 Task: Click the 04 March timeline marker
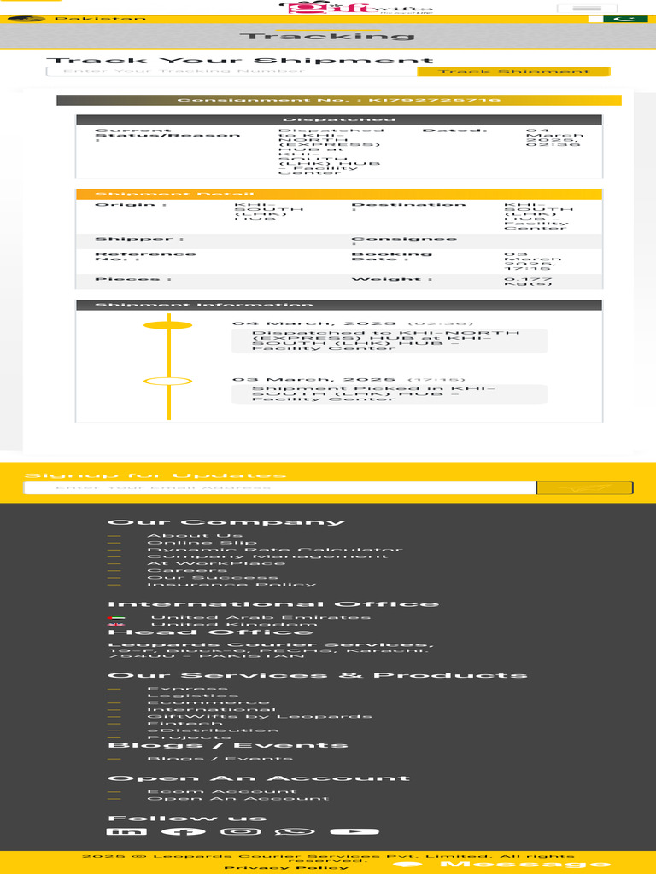(x=168, y=325)
